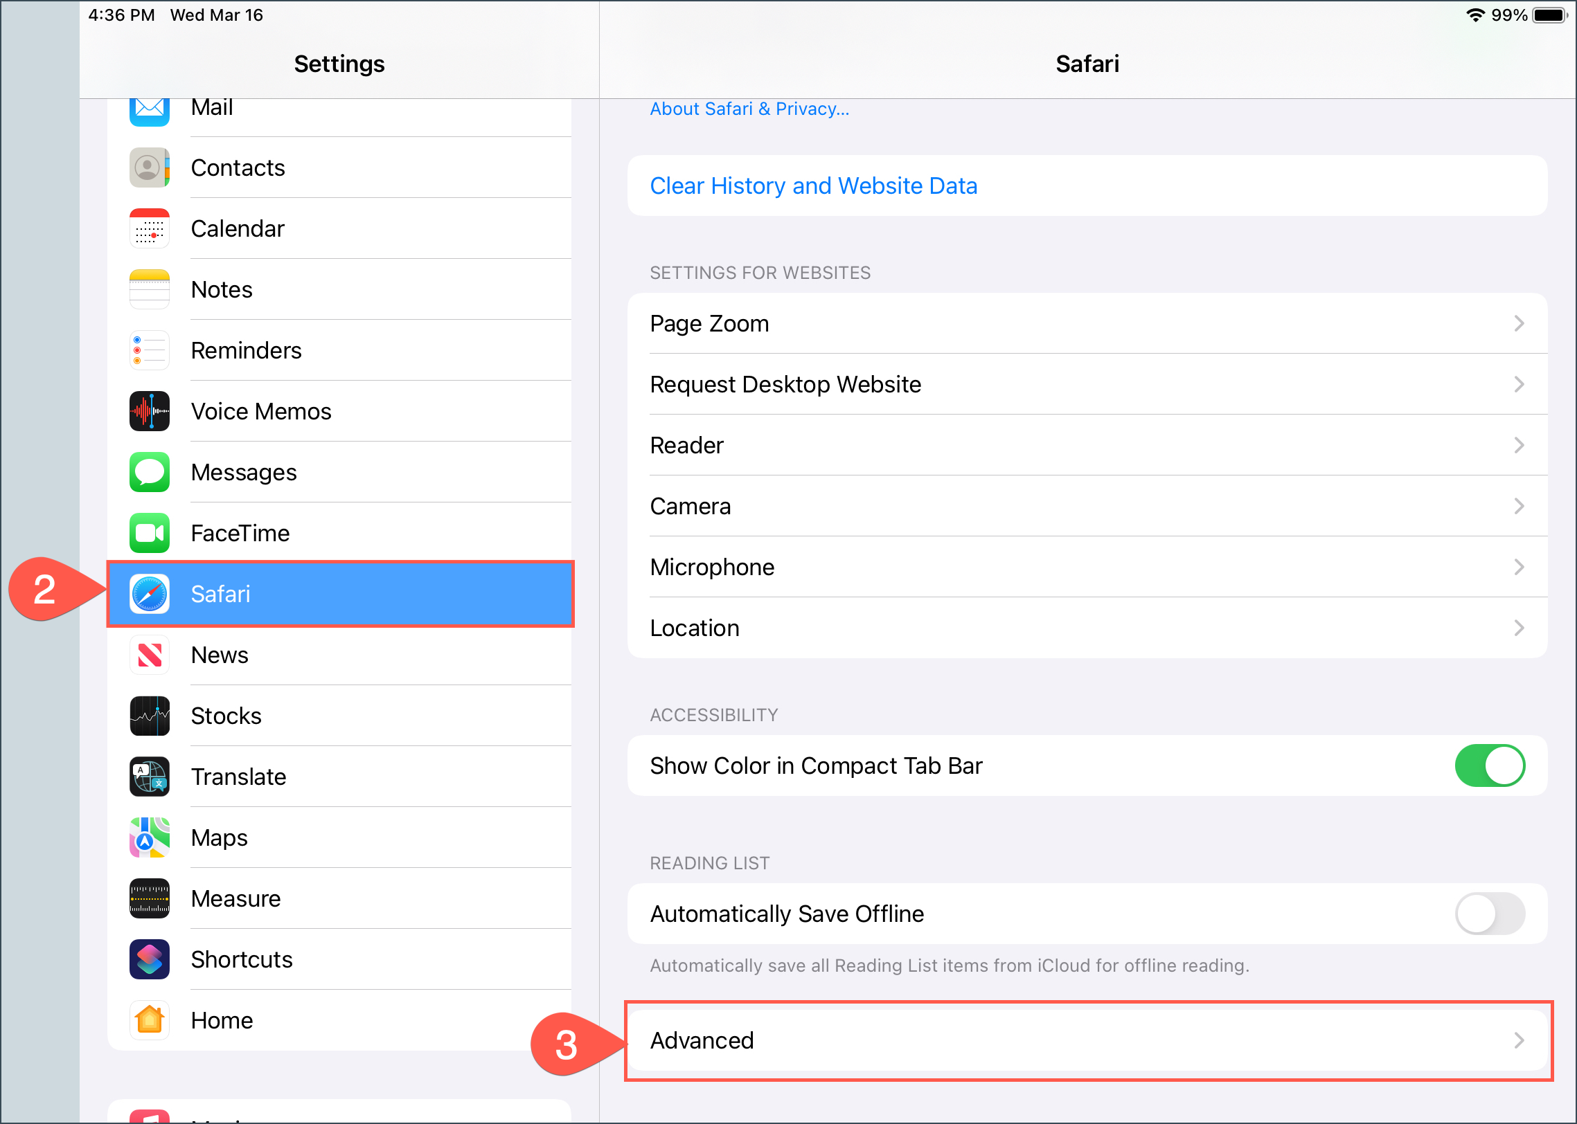Select Translate in settings list
1577x1124 pixels.
coord(339,777)
